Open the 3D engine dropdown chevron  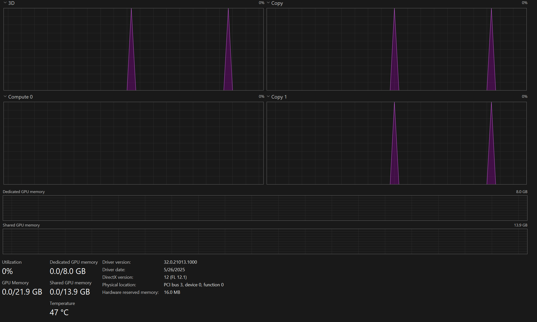click(5, 3)
